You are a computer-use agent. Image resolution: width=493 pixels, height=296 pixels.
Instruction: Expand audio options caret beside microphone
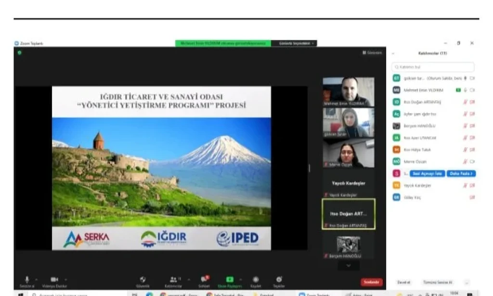37,279
